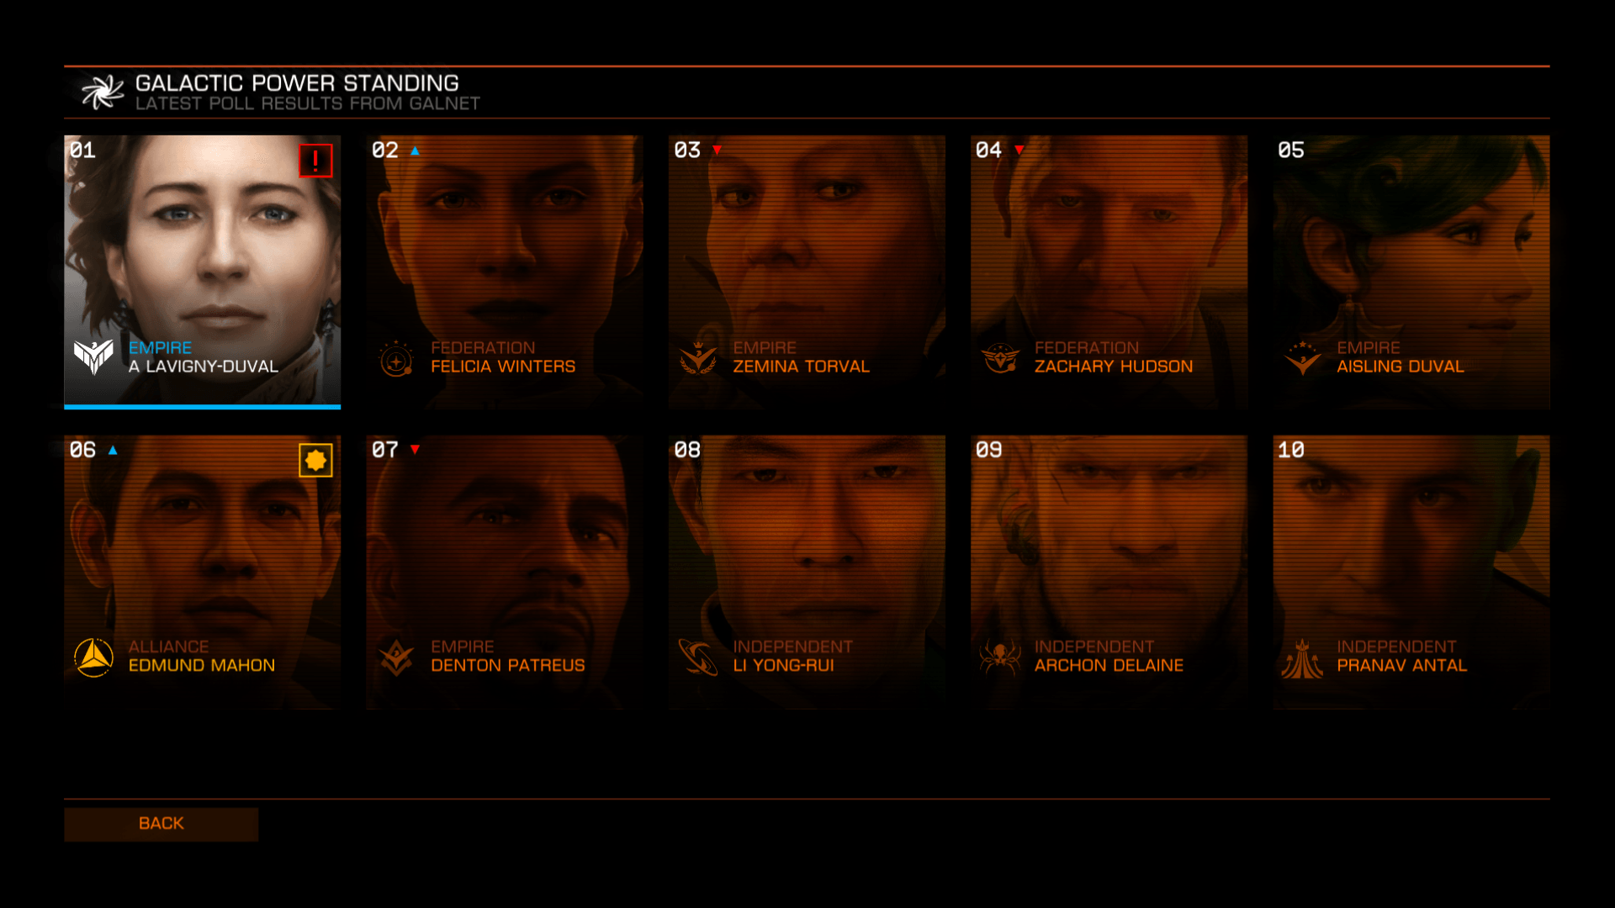Select Zachary Hudson's power card

coord(1109,272)
